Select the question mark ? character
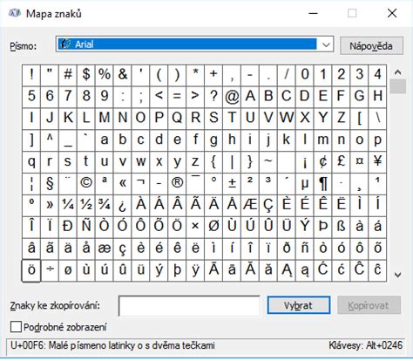Viewport: 413px width, 361px height. click(x=213, y=96)
